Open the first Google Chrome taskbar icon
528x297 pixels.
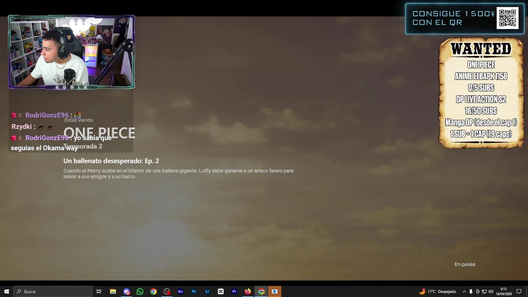[x=153, y=292]
